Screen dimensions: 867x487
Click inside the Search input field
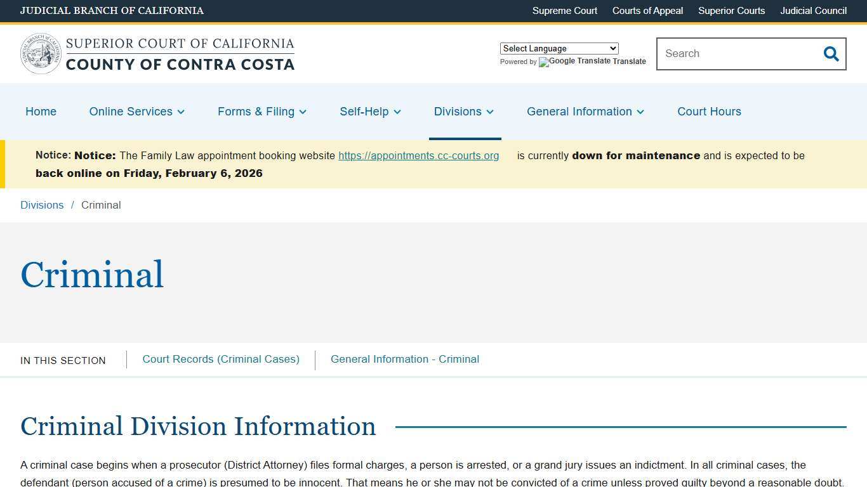click(x=736, y=54)
